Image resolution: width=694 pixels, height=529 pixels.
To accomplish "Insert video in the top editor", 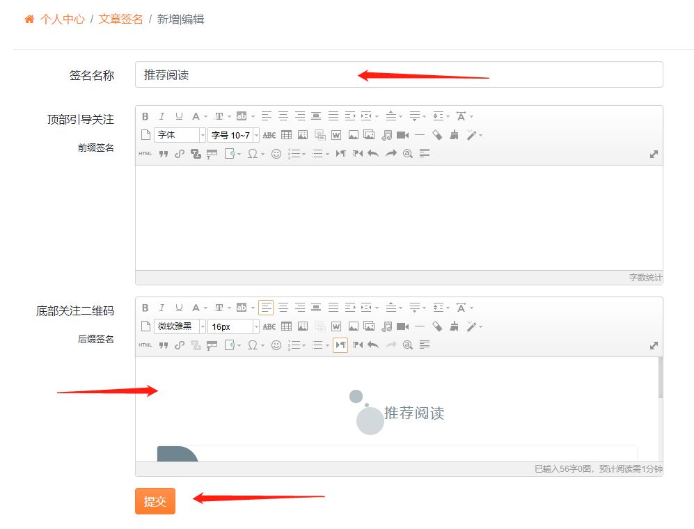I will pyautogui.click(x=403, y=135).
